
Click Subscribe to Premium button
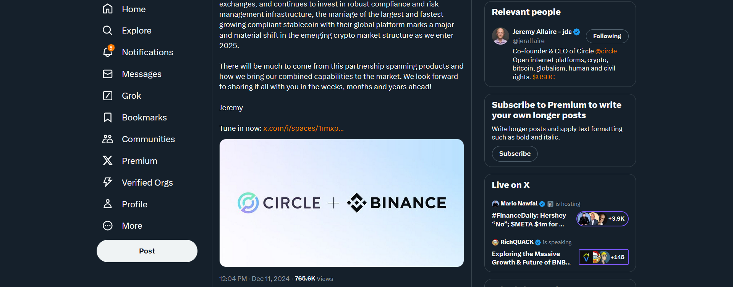pyautogui.click(x=515, y=154)
